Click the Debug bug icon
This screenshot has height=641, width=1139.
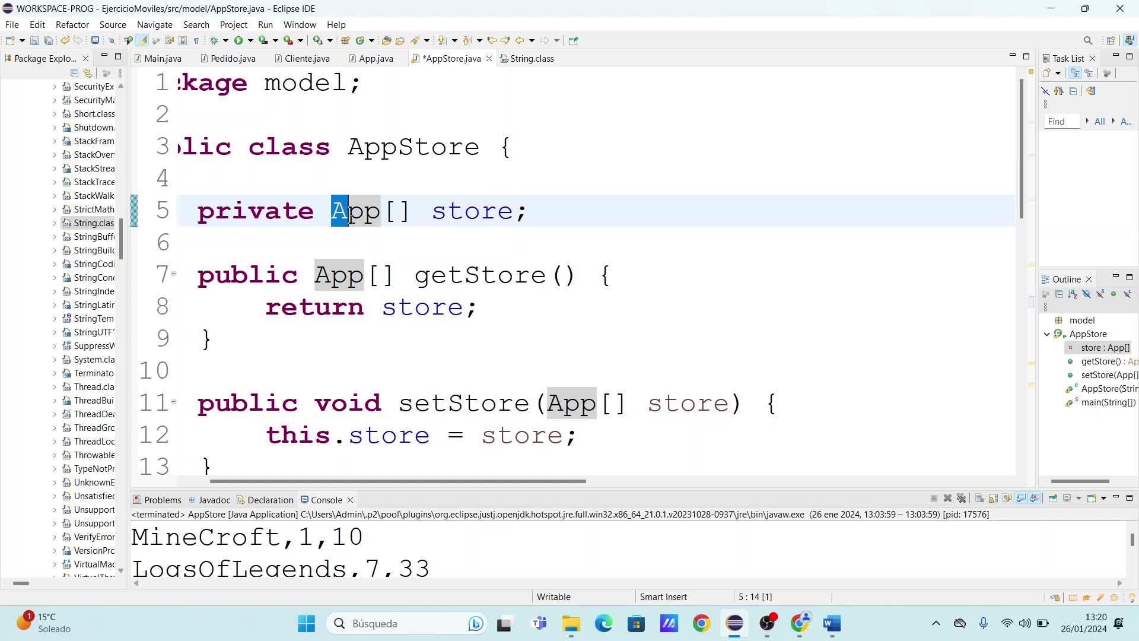coord(214,40)
